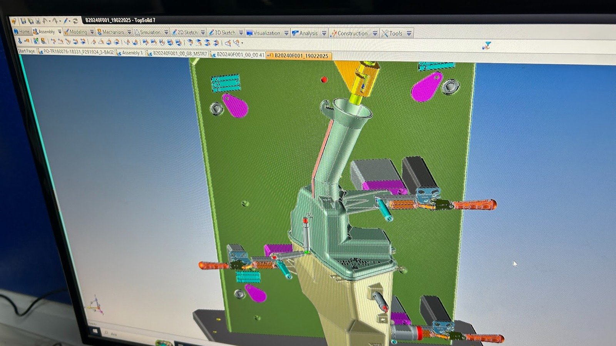Switch to the Start Page document tab
This screenshot has width=616, height=346.
[x=26, y=51]
